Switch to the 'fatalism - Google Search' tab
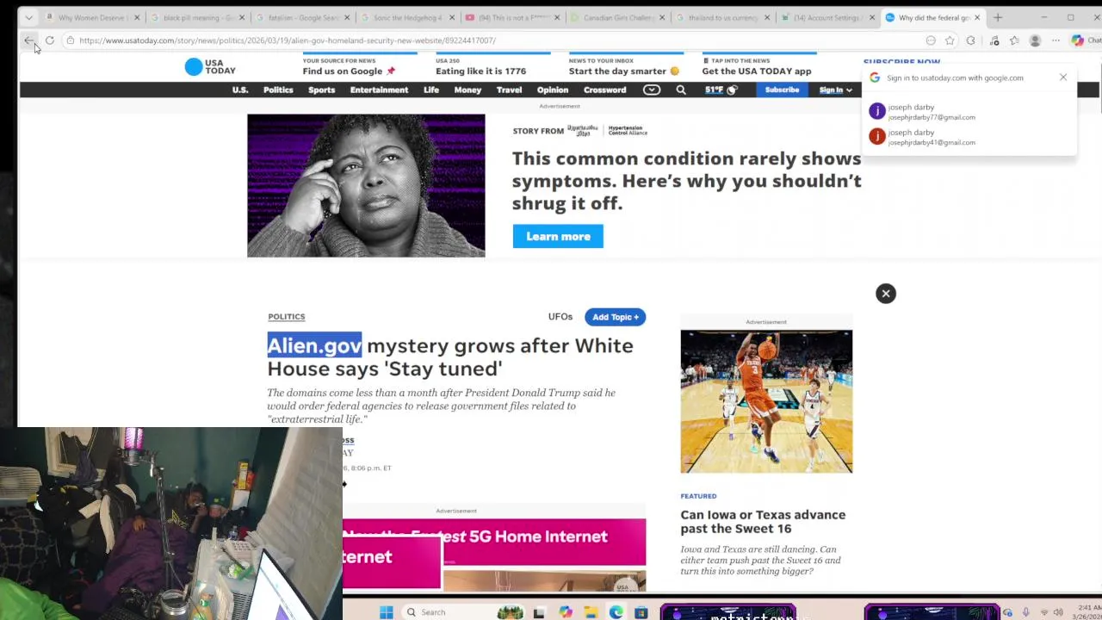The width and height of the screenshot is (1102, 620). click(302, 17)
